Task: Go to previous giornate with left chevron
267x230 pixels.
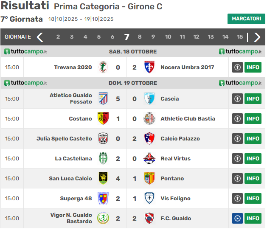Action: (x=40, y=37)
